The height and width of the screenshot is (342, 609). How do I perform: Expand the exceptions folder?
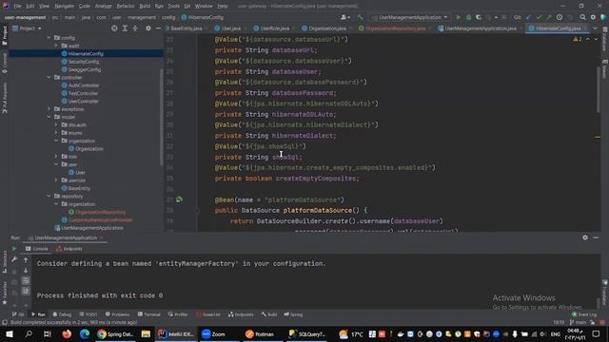49,109
